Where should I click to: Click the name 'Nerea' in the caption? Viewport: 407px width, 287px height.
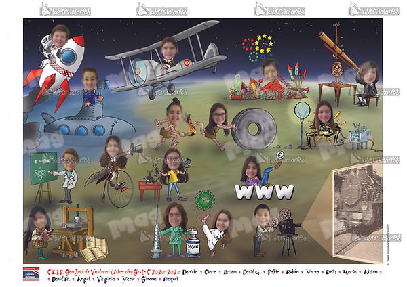[x=312, y=272]
